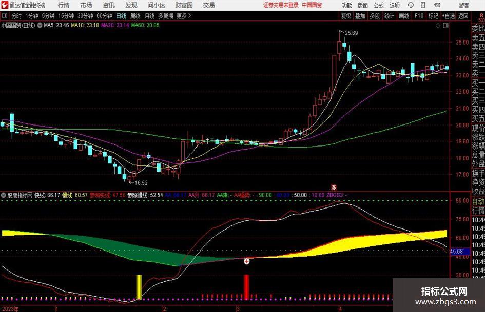The width and height of the screenshot is (485, 312).
Task: Expand the dropdown beside 中国国贸(日线)
Action: coord(40,25)
